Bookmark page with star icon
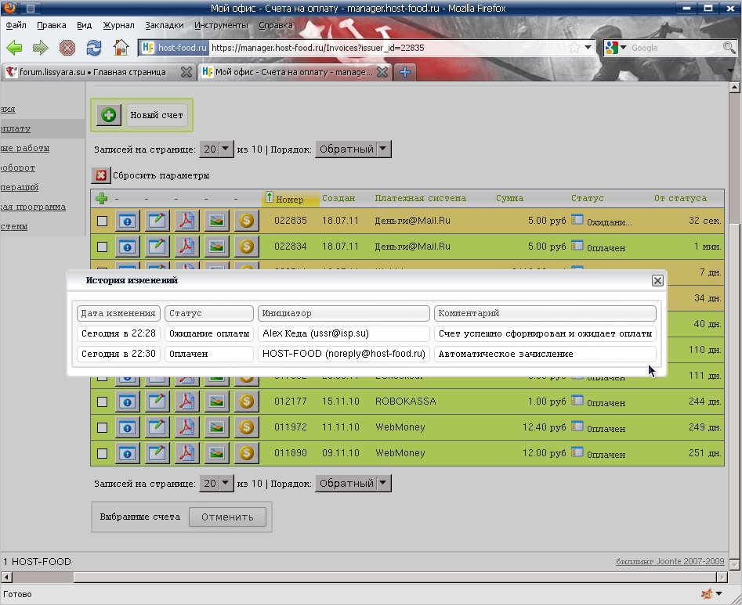This screenshot has height=605, width=742. click(574, 47)
